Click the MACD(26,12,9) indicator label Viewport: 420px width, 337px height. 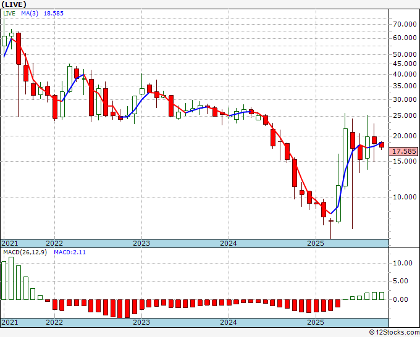click(x=25, y=252)
